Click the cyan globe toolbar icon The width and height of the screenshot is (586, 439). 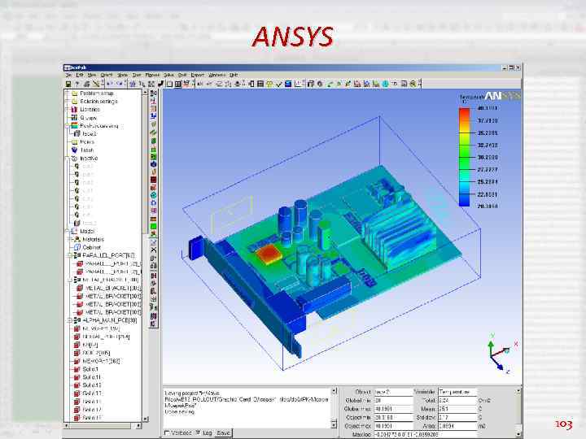point(385,84)
